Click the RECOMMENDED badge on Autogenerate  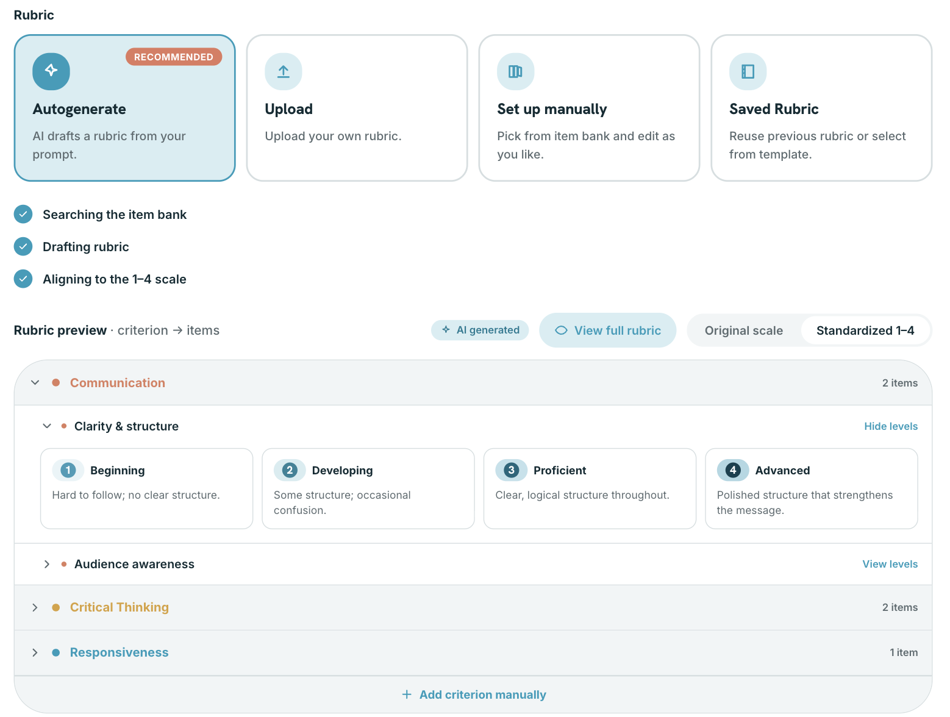coord(174,57)
